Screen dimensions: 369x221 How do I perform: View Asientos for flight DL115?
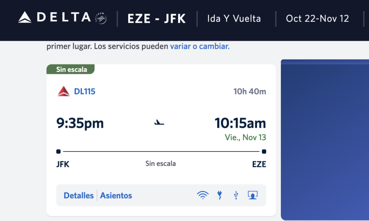(x=116, y=196)
